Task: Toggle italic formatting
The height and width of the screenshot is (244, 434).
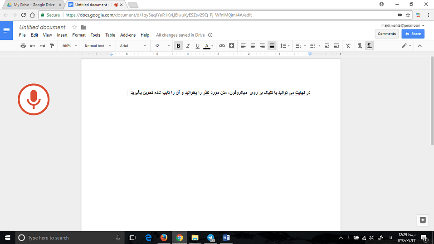Action: tap(188, 46)
